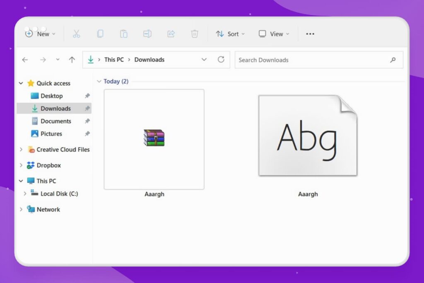Click the Cut scissors icon
Viewport: 424px width, 283px height.
coord(76,34)
